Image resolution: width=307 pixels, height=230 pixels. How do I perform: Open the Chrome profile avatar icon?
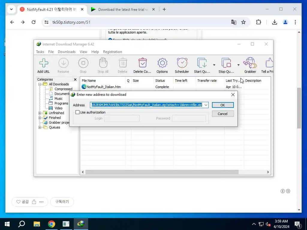285,22
